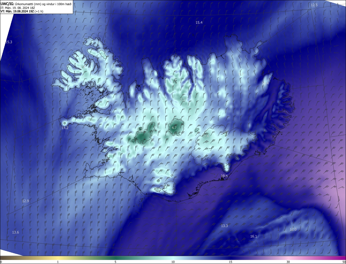
Task: Click the 16.1 value in the lower ocean
Action: point(254,236)
